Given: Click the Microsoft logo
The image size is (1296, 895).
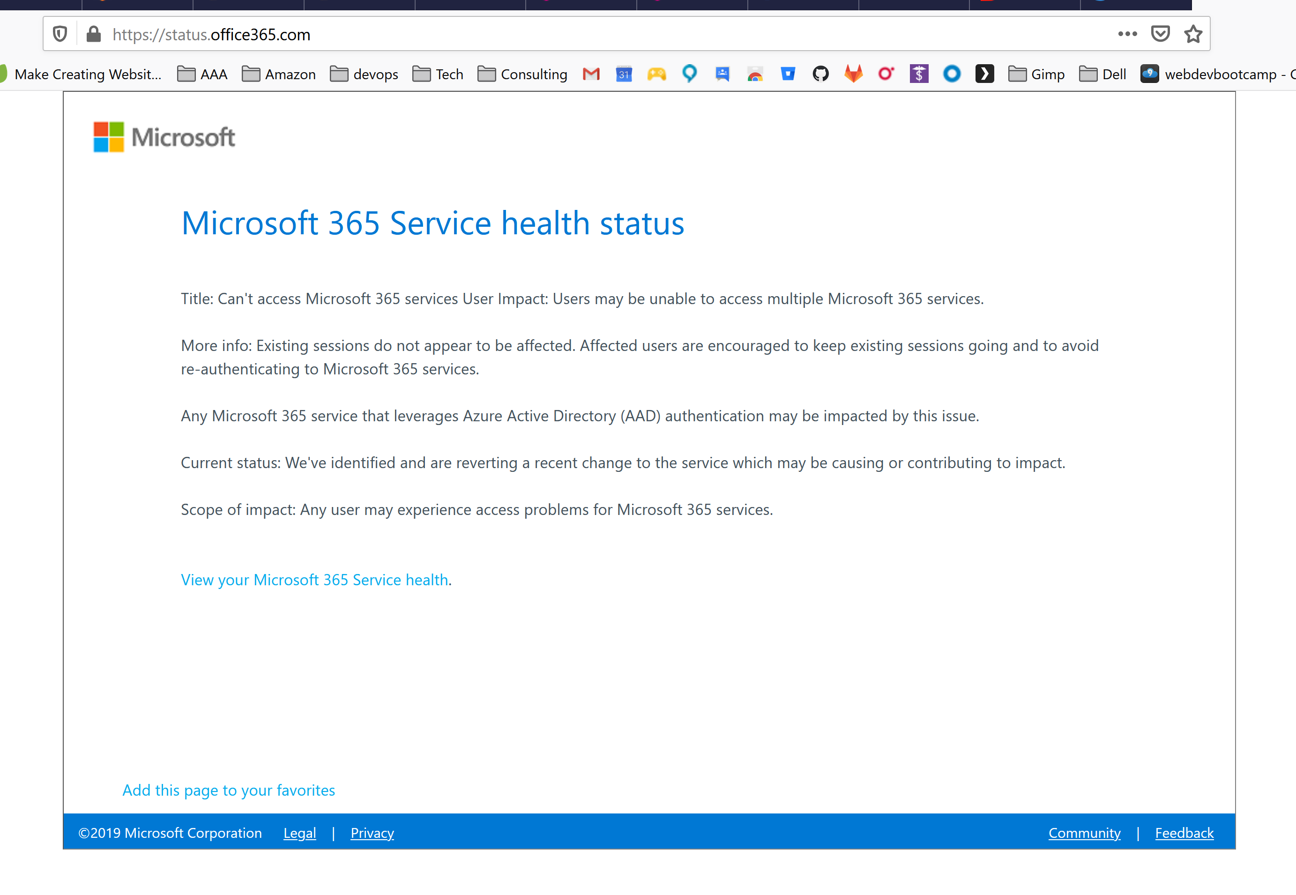Looking at the screenshot, I should [164, 137].
